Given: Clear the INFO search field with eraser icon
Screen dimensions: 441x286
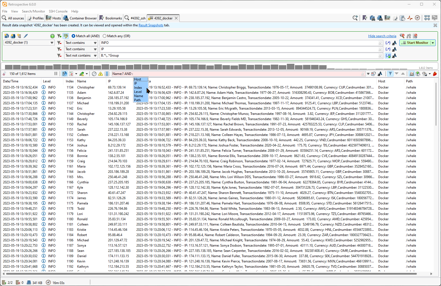Looking at the screenshot, I should [380, 43].
